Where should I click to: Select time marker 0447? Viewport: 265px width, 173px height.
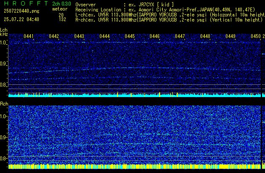(180, 36)
